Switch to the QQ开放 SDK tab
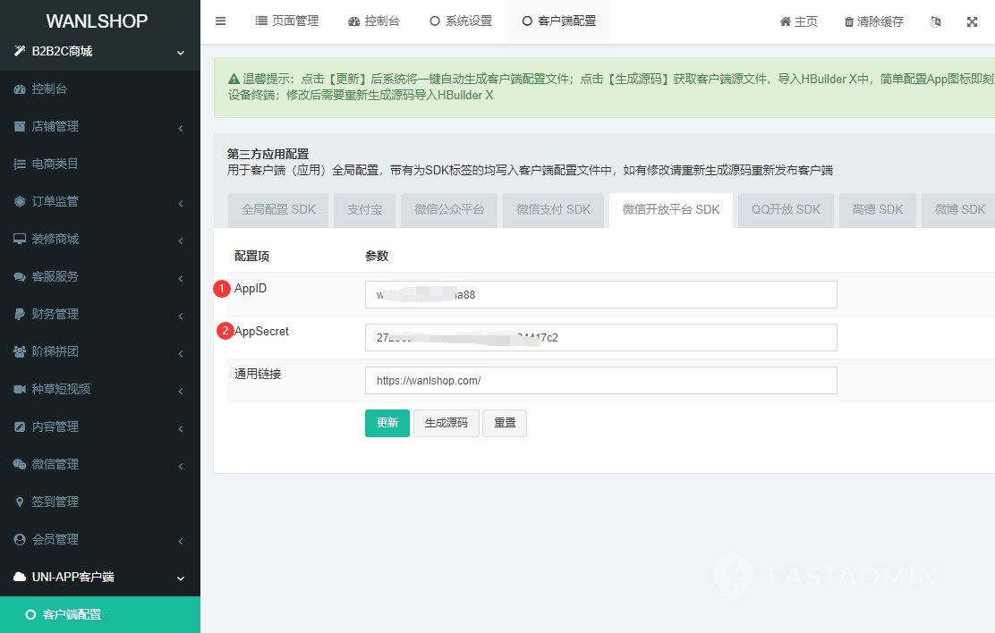This screenshot has width=995, height=633. pos(786,209)
